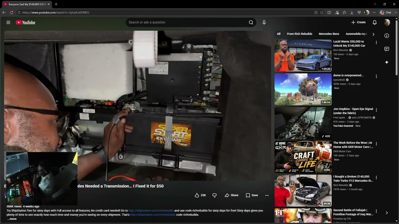Open browser settings and more menu
The width and height of the screenshot is (399, 224).
click(x=374, y=12)
